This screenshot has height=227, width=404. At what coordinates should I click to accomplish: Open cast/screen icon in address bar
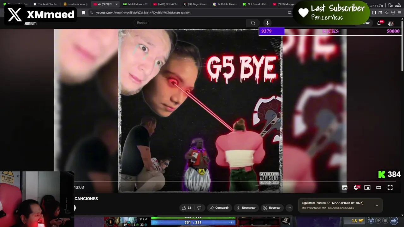[x=289, y=13]
